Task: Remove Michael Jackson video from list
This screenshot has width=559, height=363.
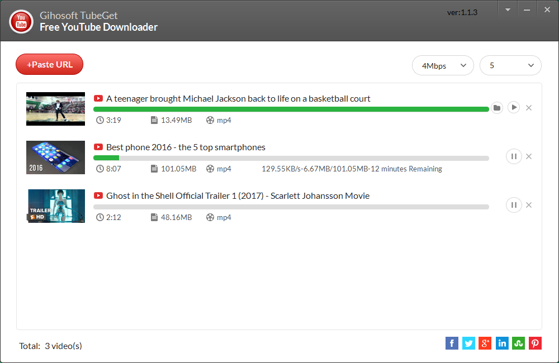Action: (529, 108)
